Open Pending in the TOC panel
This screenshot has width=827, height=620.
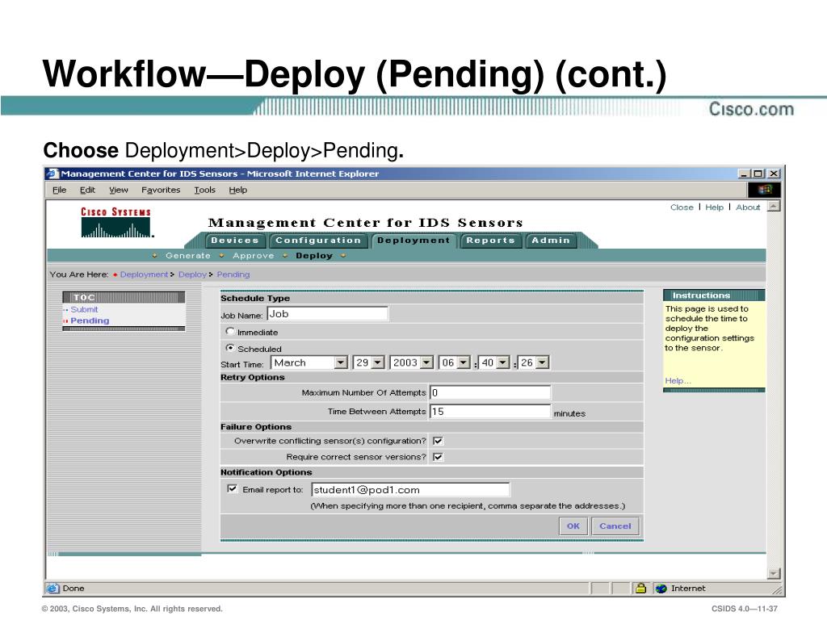[90, 320]
